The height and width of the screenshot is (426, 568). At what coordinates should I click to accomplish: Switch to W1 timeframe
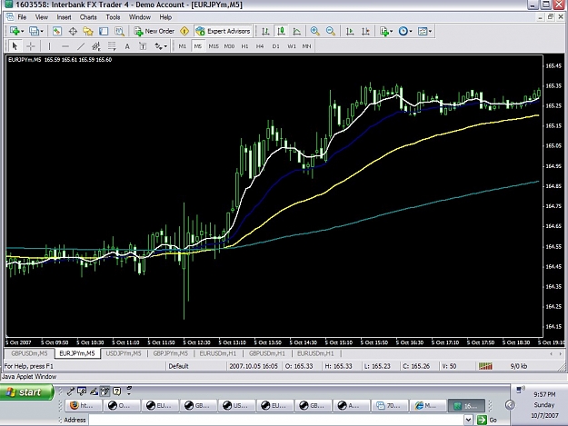(292, 46)
